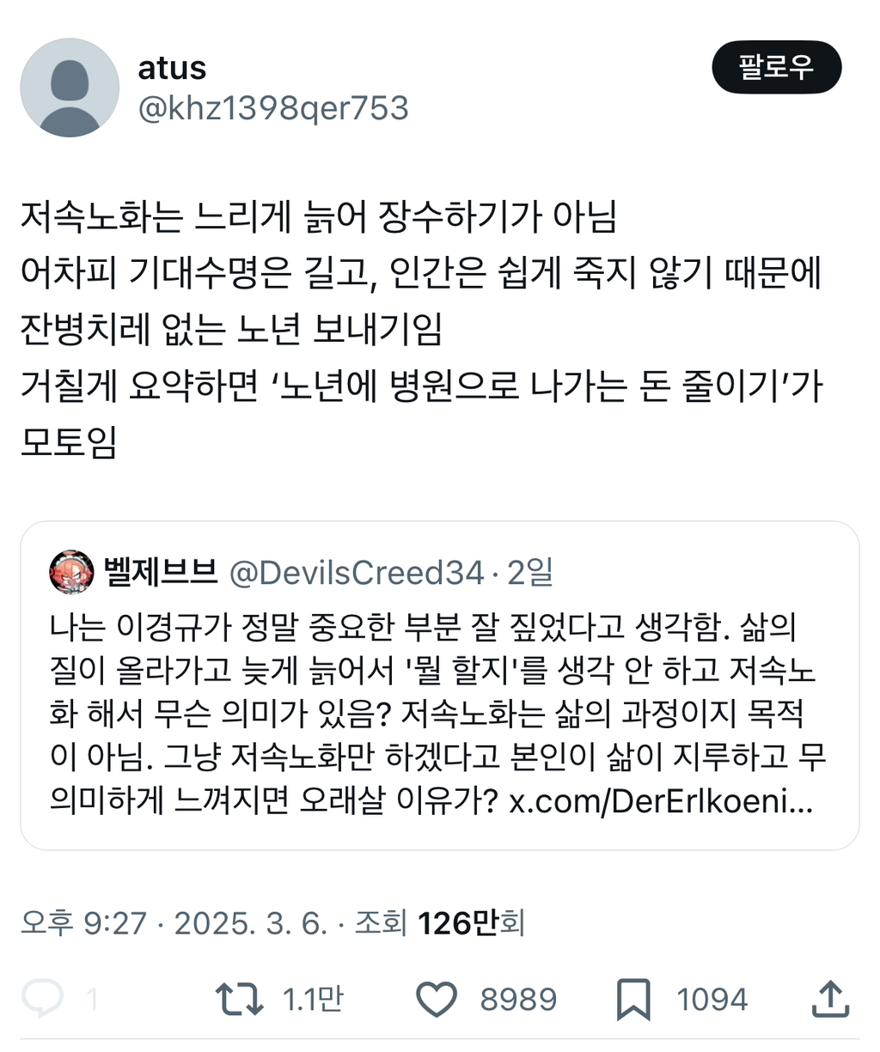This screenshot has width=880, height=1052.
Task: Click the 오후 9:27 timestamp
Action: (x=83, y=923)
